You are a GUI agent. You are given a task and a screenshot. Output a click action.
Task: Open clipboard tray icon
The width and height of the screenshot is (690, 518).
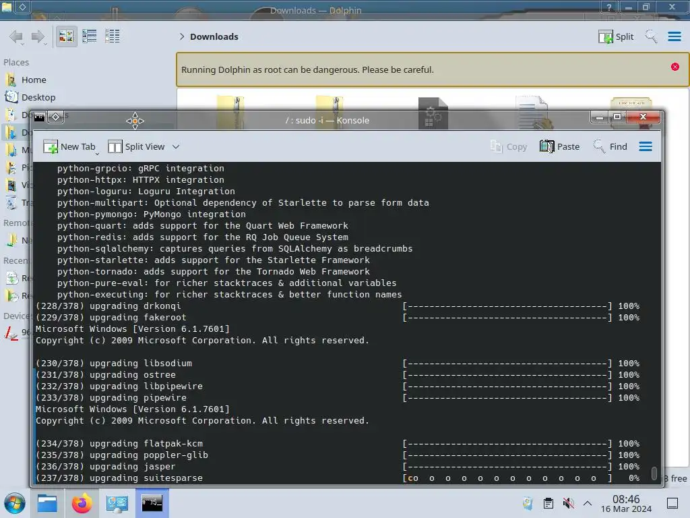pyautogui.click(x=548, y=503)
